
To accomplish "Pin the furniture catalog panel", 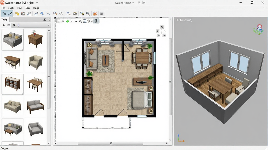I will click(45, 20).
